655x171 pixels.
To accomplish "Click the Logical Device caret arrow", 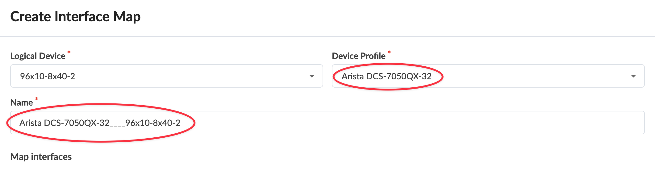I will pos(312,76).
